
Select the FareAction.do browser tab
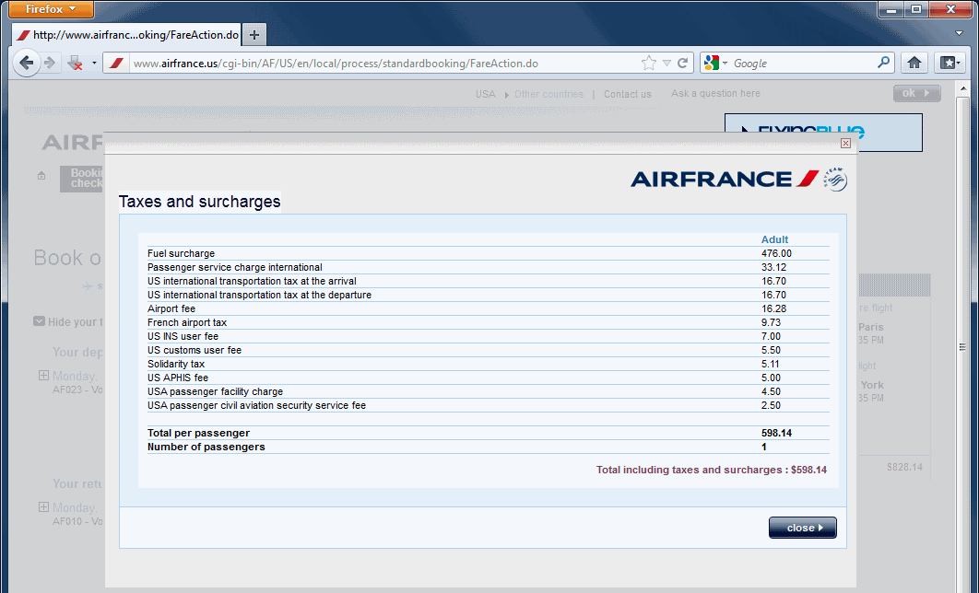pyautogui.click(x=126, y=35)
